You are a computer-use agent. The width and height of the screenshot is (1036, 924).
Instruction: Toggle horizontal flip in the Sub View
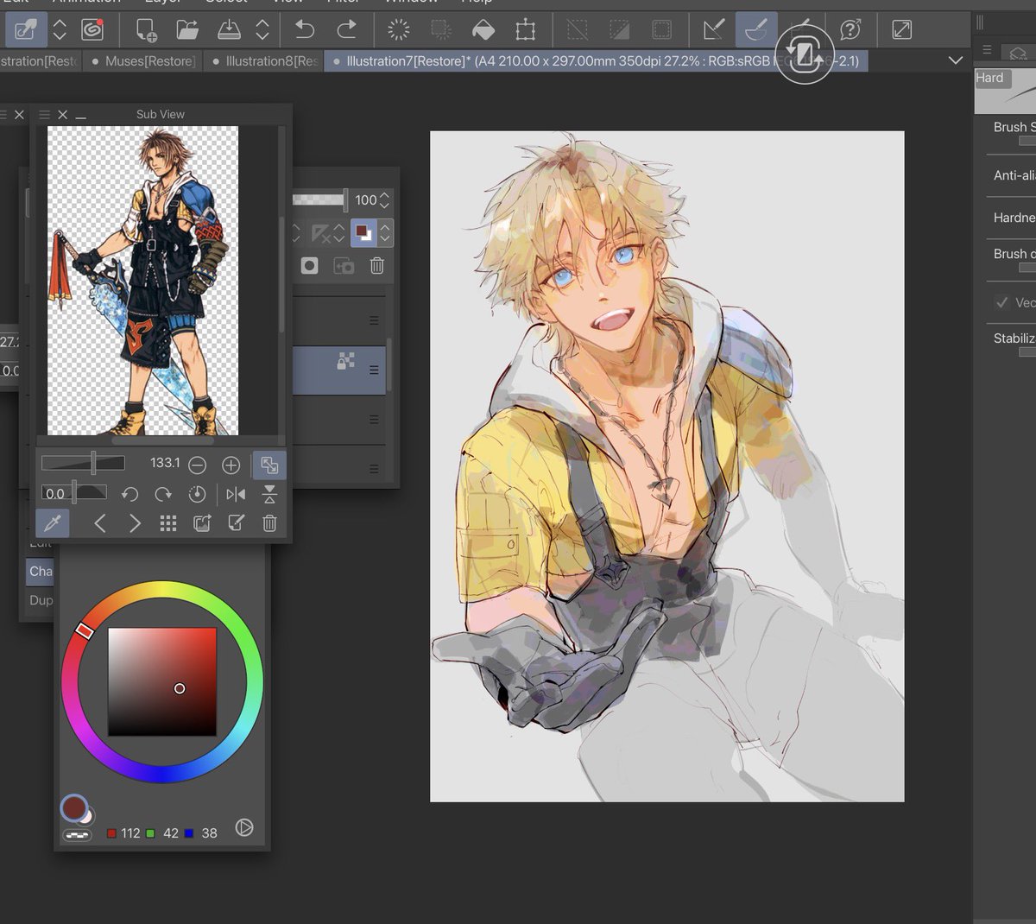click(236, 494)
